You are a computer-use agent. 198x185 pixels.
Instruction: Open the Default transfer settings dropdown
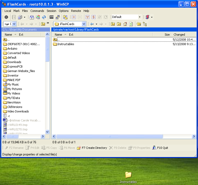(140, 17)
